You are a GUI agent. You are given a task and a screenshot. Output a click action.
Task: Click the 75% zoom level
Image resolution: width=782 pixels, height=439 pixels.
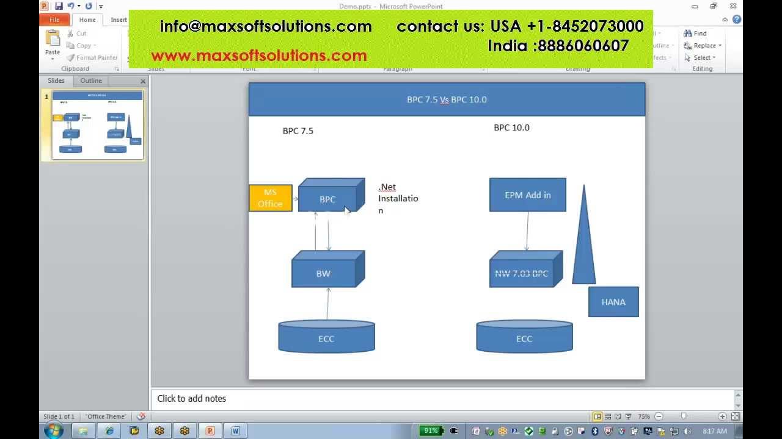644,416
